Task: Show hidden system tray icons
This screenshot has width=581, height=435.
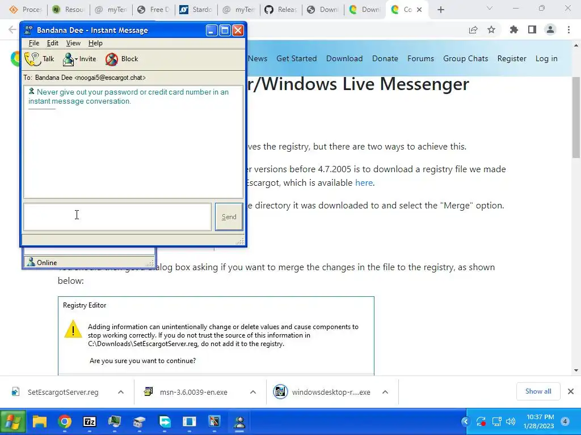Action: tap(466, 421)
